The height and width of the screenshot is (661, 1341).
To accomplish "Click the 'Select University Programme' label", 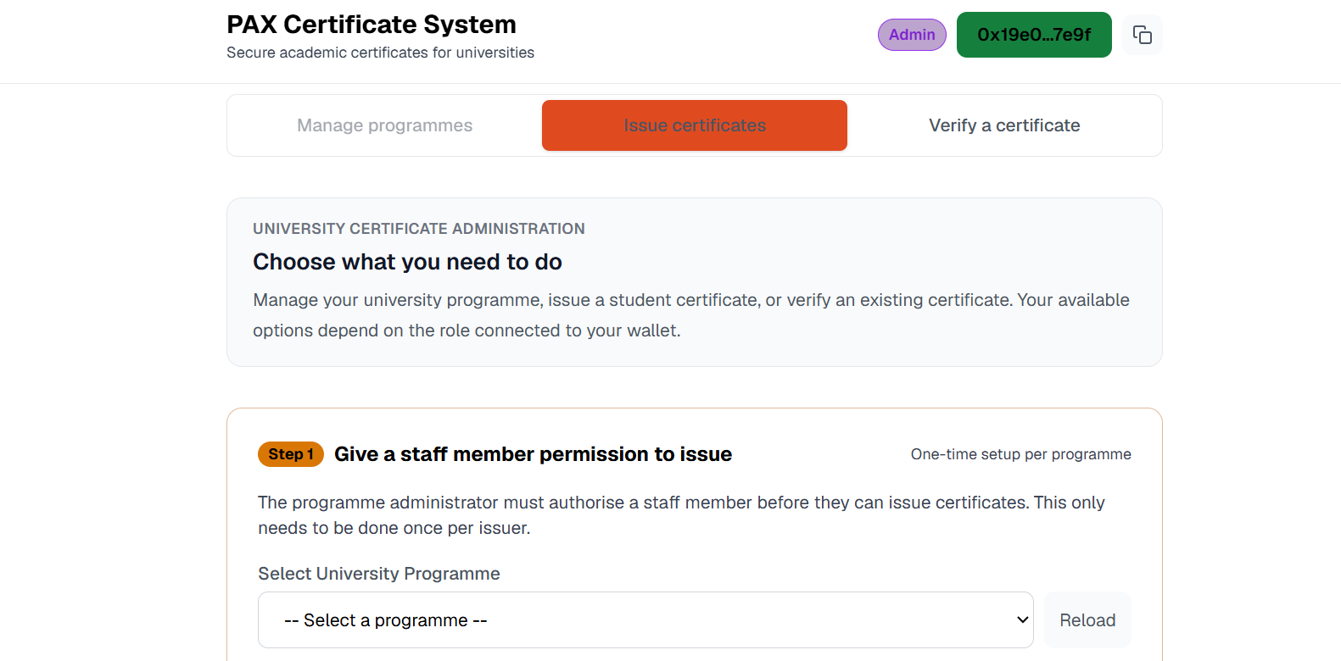I will [x=379, y=574].
